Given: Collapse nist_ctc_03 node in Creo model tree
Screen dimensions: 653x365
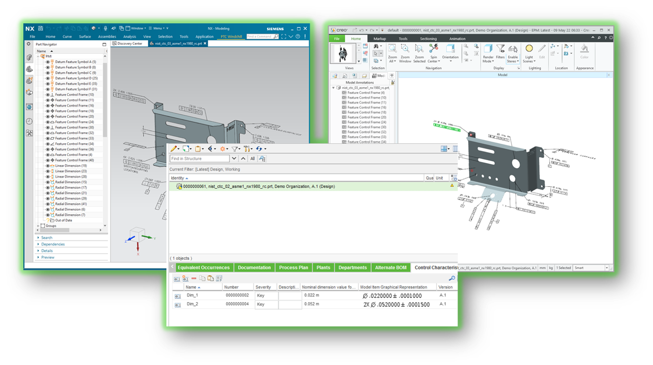Looking at the screenshot, I should point(334,88).
